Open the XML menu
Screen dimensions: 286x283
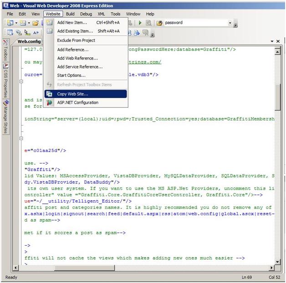pos(101,14)
